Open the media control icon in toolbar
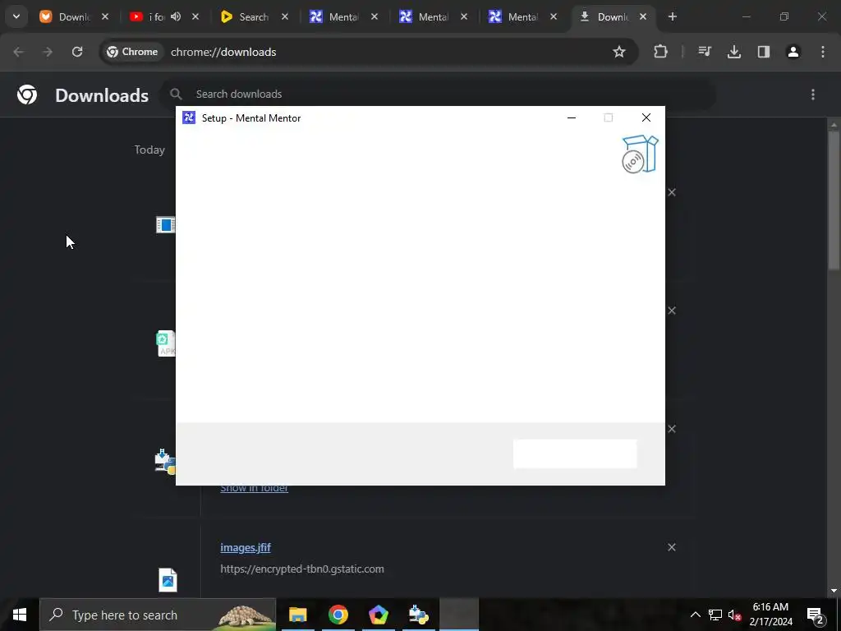 pos(705,52)
